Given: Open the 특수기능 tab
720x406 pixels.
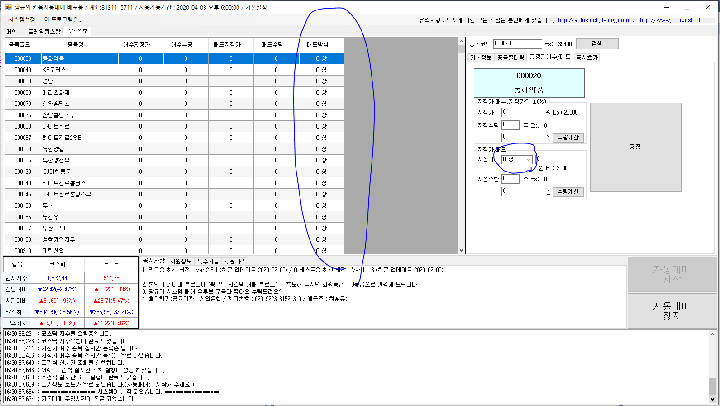Looking at the screenshot, I should point(208,261).
